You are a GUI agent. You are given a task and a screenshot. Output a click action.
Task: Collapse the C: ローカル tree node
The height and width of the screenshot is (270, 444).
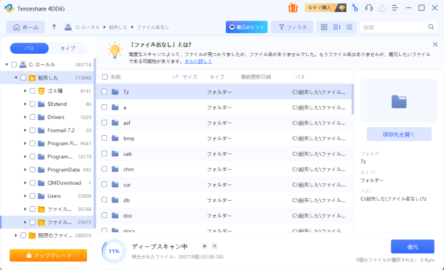tap(7, 64)
